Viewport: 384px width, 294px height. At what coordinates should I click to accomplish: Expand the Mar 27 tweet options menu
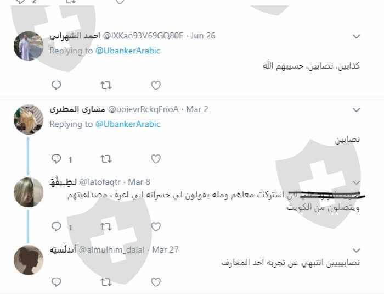(x=357, y=251)
